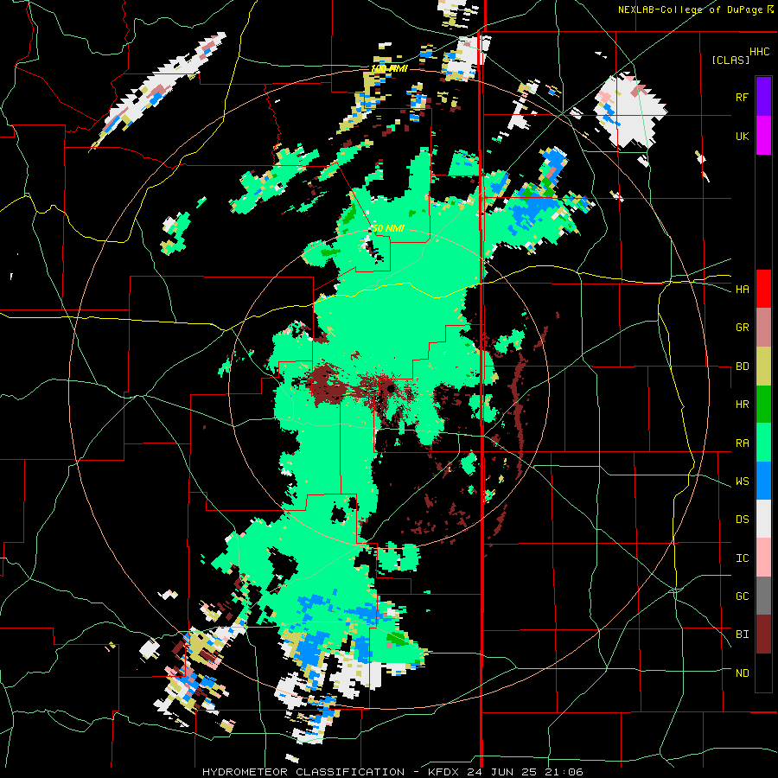This screenshot has width=778, height=778.
Task: Click the IC legend label
Action: (x=742, y=558)
